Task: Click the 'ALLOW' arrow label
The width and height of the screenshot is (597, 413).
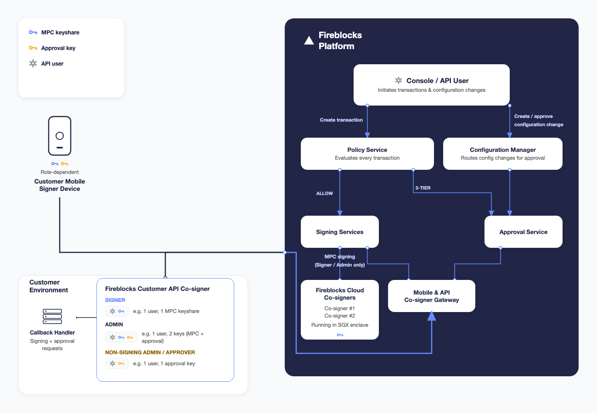Action: (x=325, y=193)
